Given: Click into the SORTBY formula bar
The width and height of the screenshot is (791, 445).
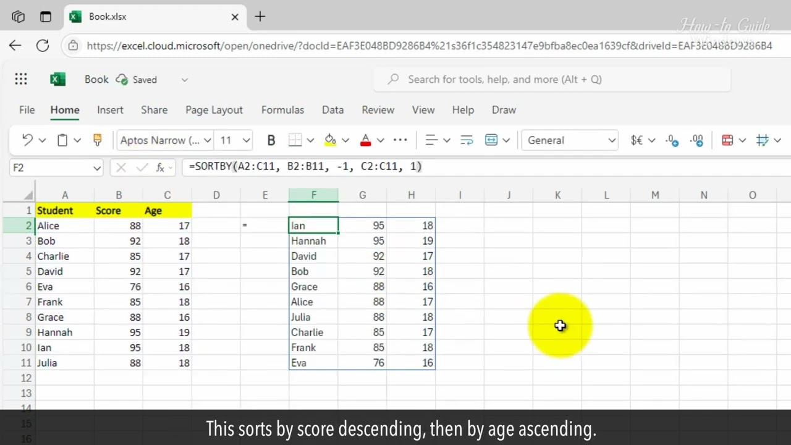Looking at the screenshot, I should (x=485, y=167).
